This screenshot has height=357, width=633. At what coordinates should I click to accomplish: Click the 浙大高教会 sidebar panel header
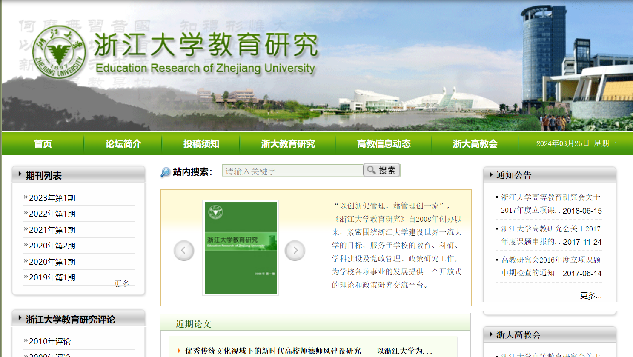point(550,334)
